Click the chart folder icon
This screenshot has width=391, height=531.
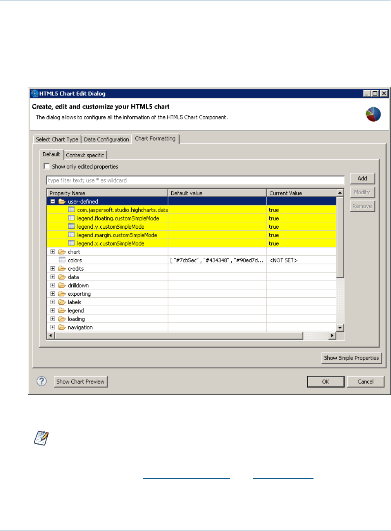click(x=62, y=252)
